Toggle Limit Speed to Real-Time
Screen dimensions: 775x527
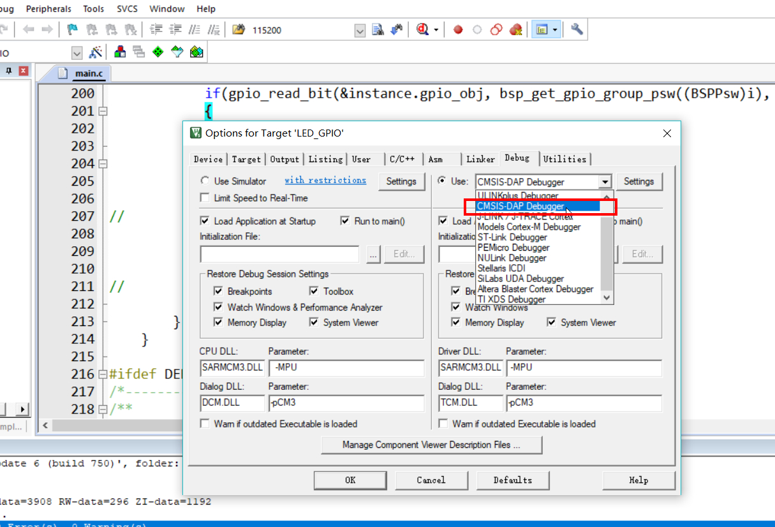tap(205, 198)
